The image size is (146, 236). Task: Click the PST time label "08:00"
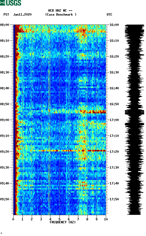pos(4,25)
